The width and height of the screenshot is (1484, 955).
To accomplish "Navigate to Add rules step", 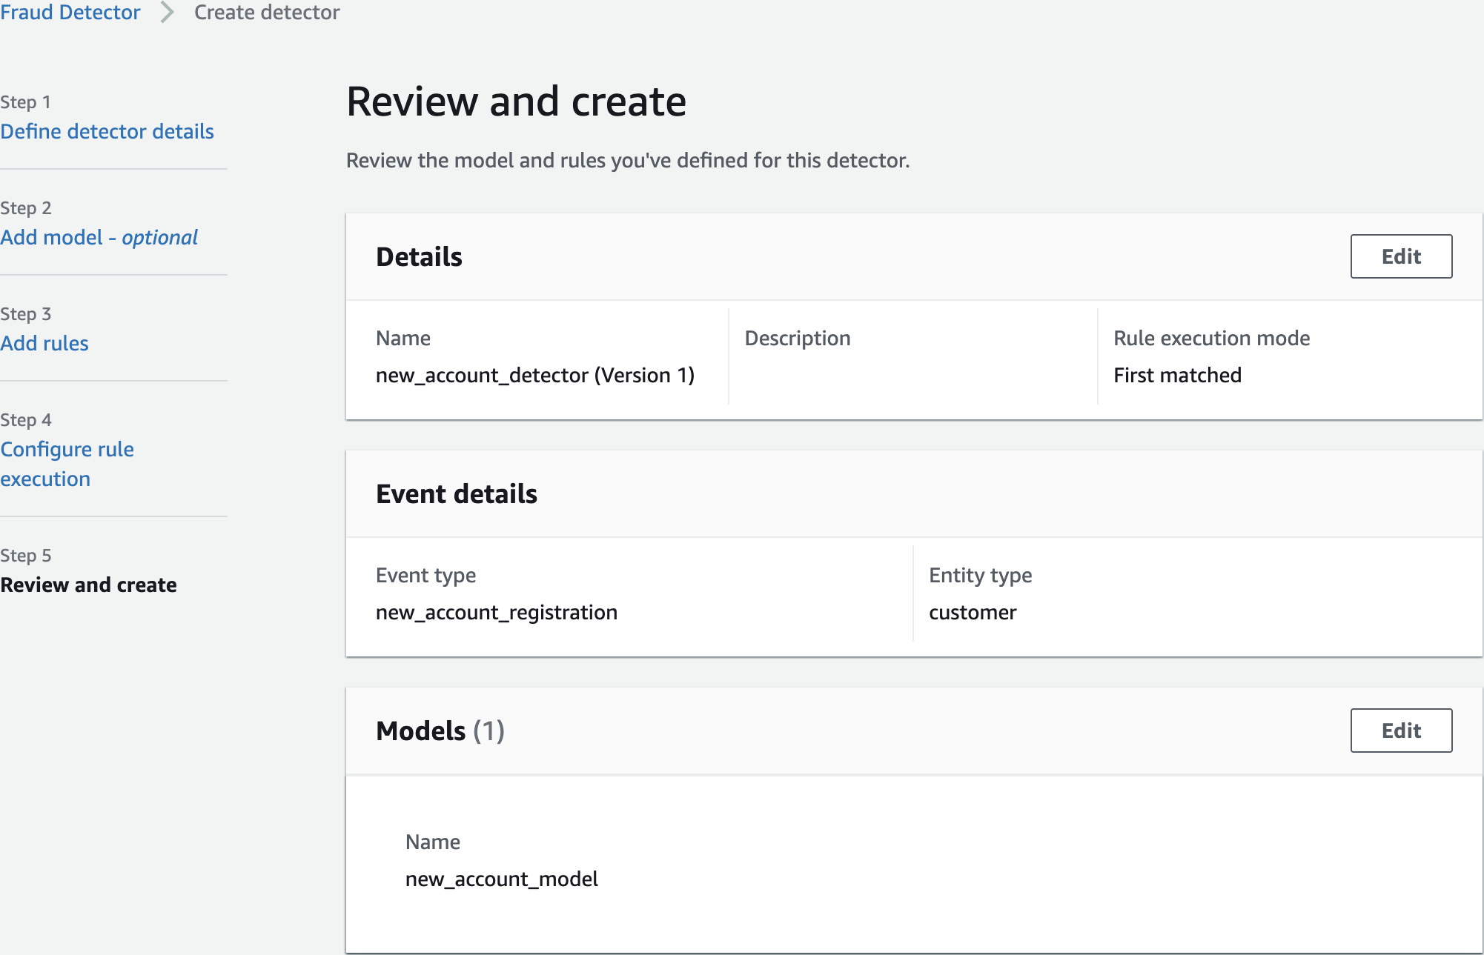I will 44,343.
